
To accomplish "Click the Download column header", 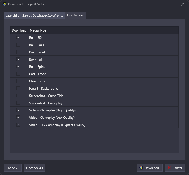I will [19, 30].
